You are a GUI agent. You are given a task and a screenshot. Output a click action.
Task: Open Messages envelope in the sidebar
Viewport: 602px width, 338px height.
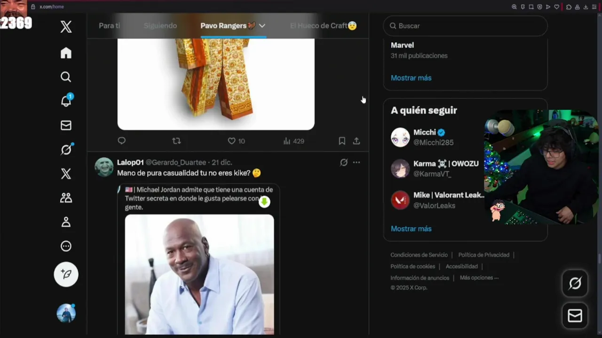coord(66,125)
